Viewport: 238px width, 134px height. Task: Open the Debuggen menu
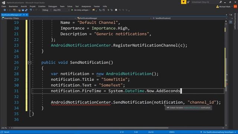tap(53, 6)
